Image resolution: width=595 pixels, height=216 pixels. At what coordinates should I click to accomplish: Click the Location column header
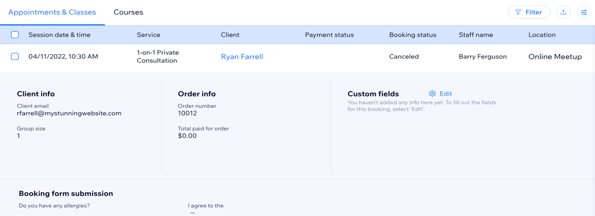pos(542,35)
